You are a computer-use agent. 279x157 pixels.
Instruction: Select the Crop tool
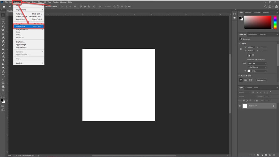point(3,30)
